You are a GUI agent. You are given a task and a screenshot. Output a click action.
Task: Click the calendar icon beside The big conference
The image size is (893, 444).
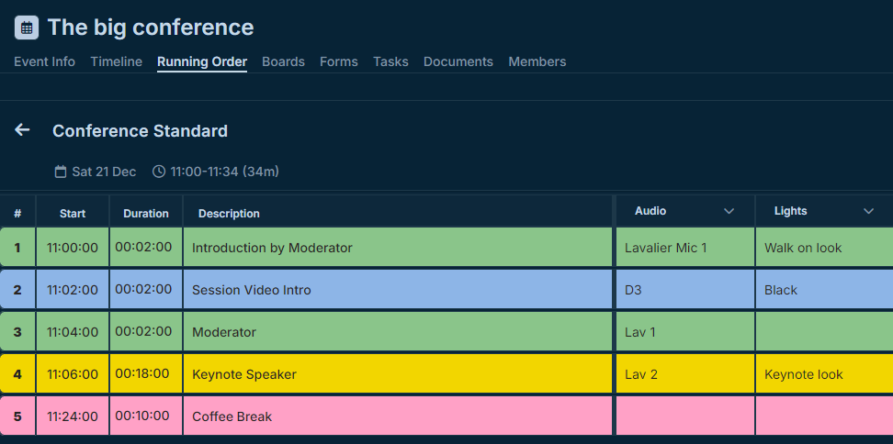(27, 28)
